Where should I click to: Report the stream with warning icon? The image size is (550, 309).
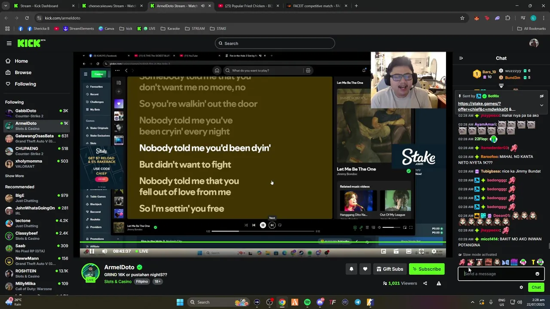tap(439, 283)
